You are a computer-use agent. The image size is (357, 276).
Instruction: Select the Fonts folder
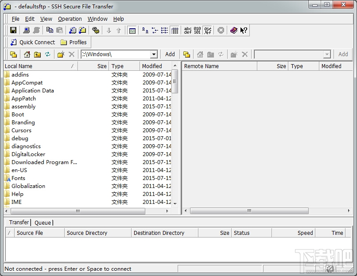pos(18,178)
